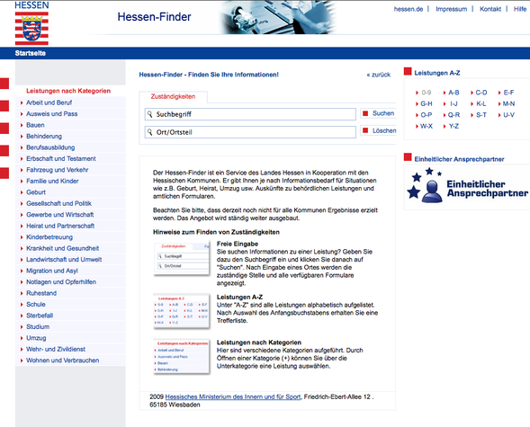This screenshot has height=427, width=530.
Task: Focus the Ort/Ortsteil input field
Action: point(250,132)
